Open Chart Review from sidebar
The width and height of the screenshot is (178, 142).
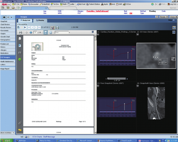5,24
